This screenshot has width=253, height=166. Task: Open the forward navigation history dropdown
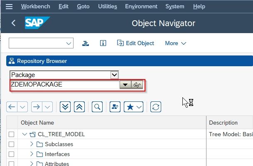click(47, 107)
